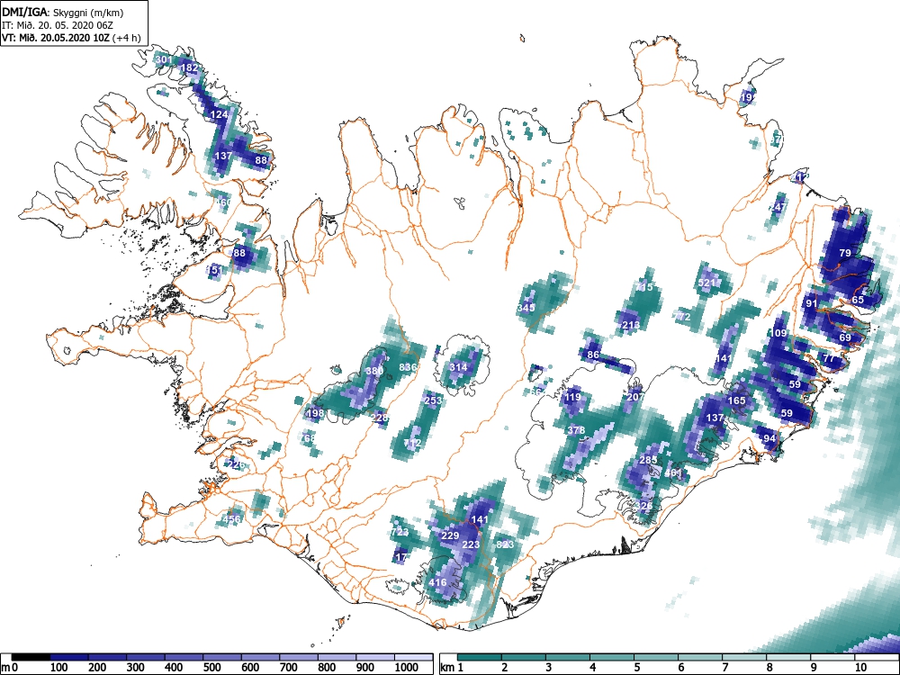The width and height of the screenshot is (900, 675).
Task: Select the '213' map label
Action: point(631,326)
